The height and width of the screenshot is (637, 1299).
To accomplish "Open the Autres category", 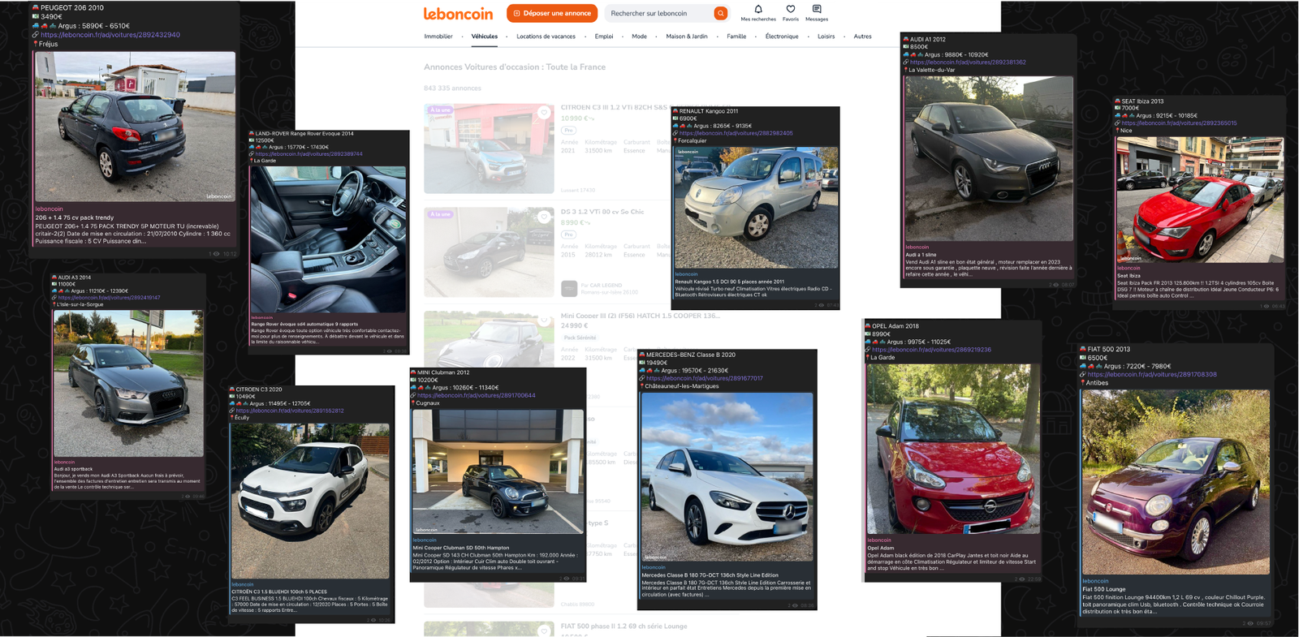I will (862, 37).
